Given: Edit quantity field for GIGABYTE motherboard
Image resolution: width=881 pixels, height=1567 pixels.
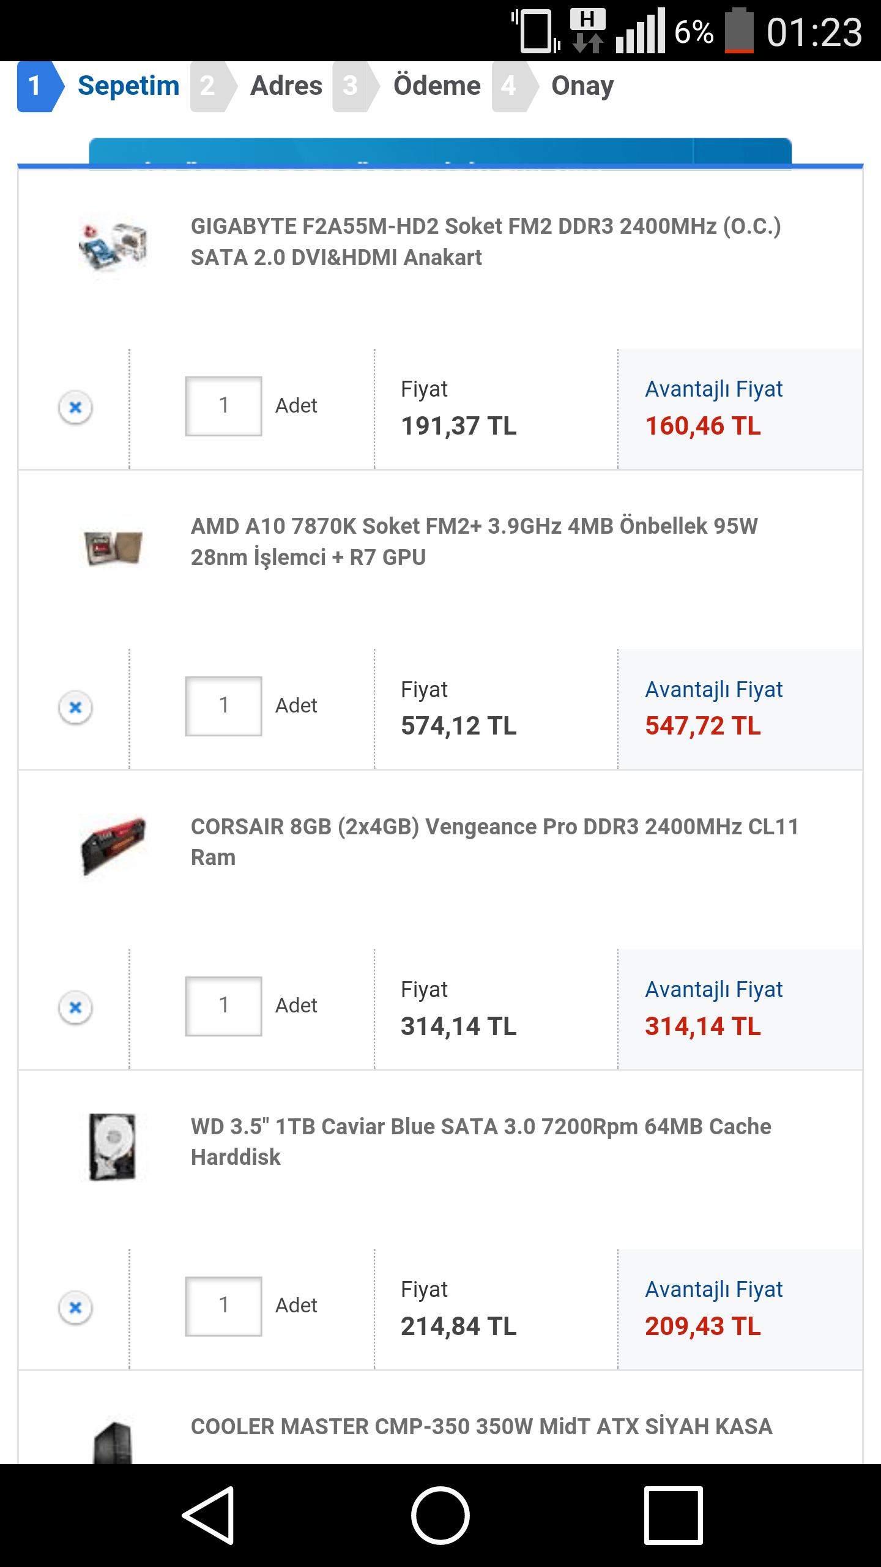Looking at the screenshot, I should pos(223,406).
